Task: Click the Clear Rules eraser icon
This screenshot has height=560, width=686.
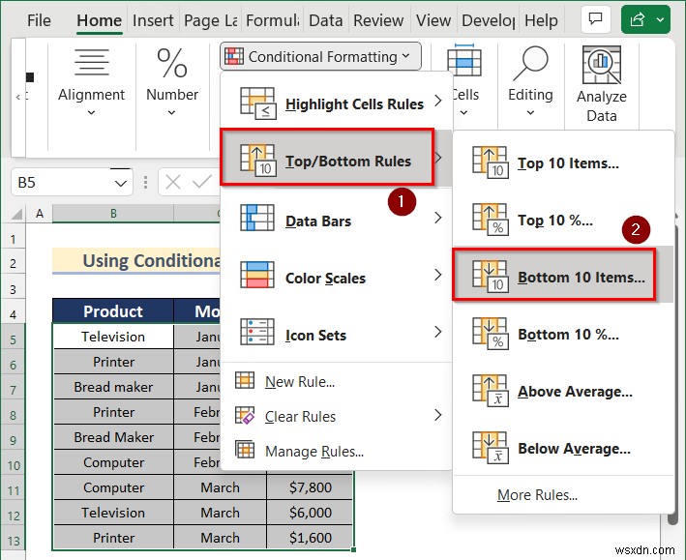Action: point(245,415)
